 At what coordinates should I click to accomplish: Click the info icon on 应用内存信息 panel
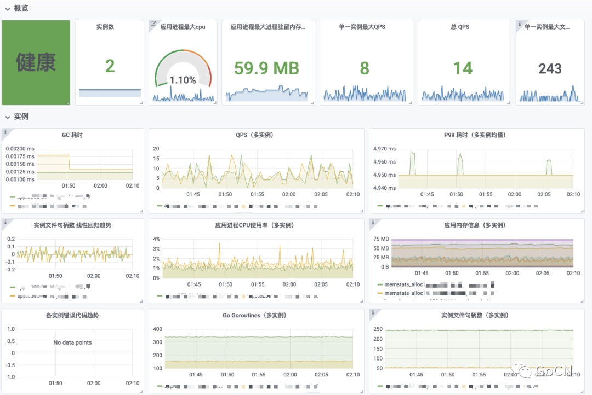click(x=373, y=222)
